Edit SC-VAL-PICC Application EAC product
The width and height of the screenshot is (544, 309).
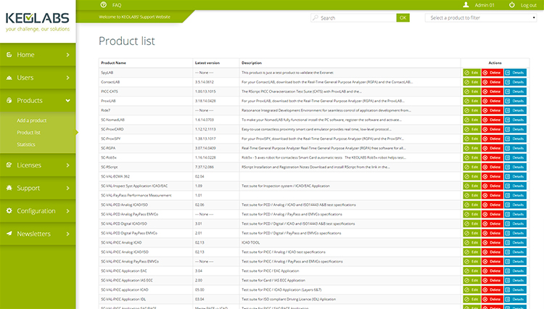click(472, 271)
